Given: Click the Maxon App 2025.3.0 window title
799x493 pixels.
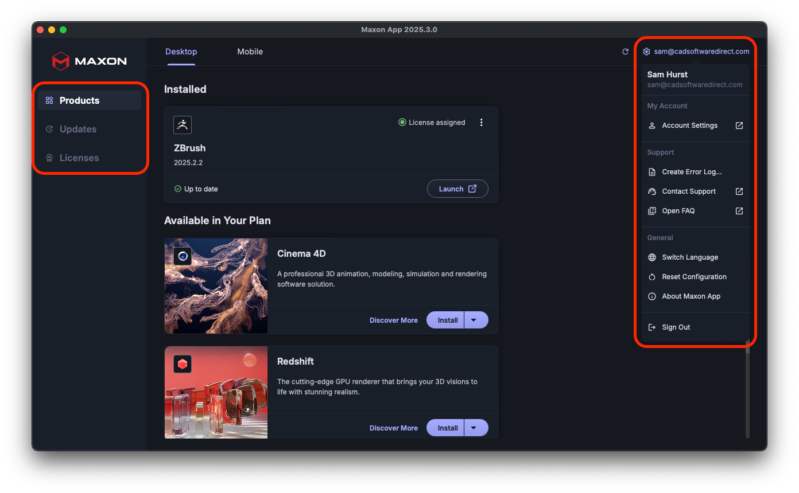Looking at the screenshot, I should click(x=399, y=30).
